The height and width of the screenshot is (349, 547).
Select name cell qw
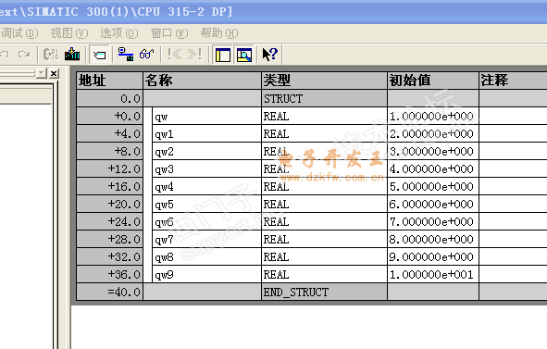207,117
